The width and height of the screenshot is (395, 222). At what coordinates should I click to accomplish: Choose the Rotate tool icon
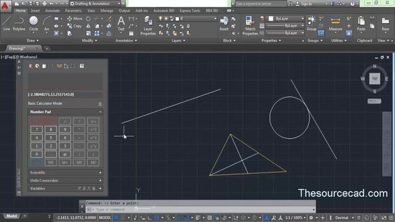click(88, 18)
